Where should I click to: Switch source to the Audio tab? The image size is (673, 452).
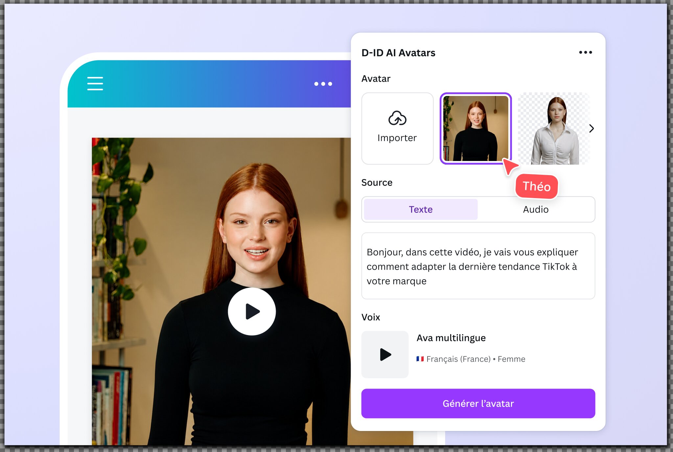pyautogui.click(x=536, y=209)
